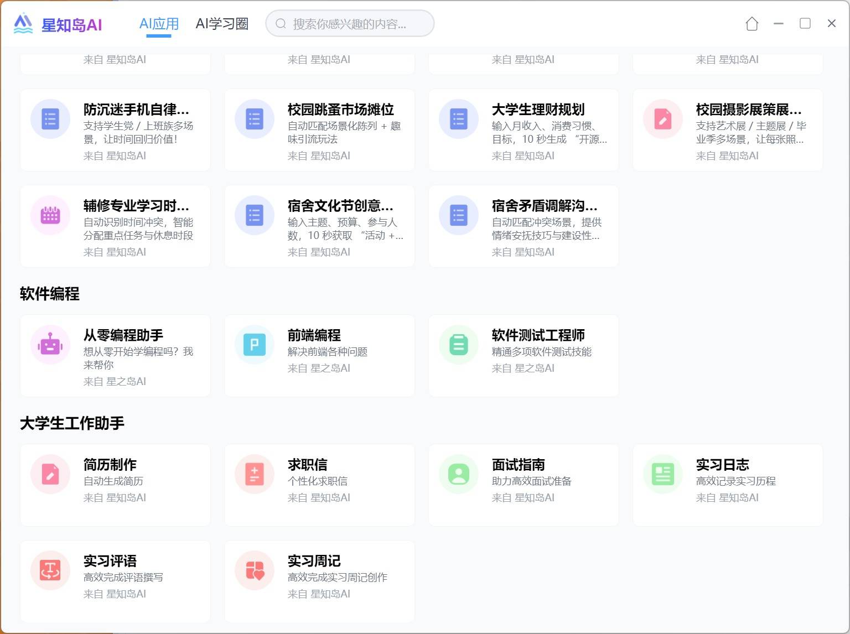Click the robot icon for 从零编程助手
Screen dimensions: 850x634
coord(50,345)
